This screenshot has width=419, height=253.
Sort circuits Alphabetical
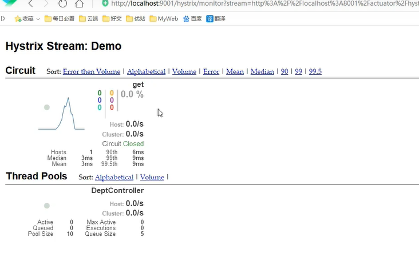tap(146, 71)
